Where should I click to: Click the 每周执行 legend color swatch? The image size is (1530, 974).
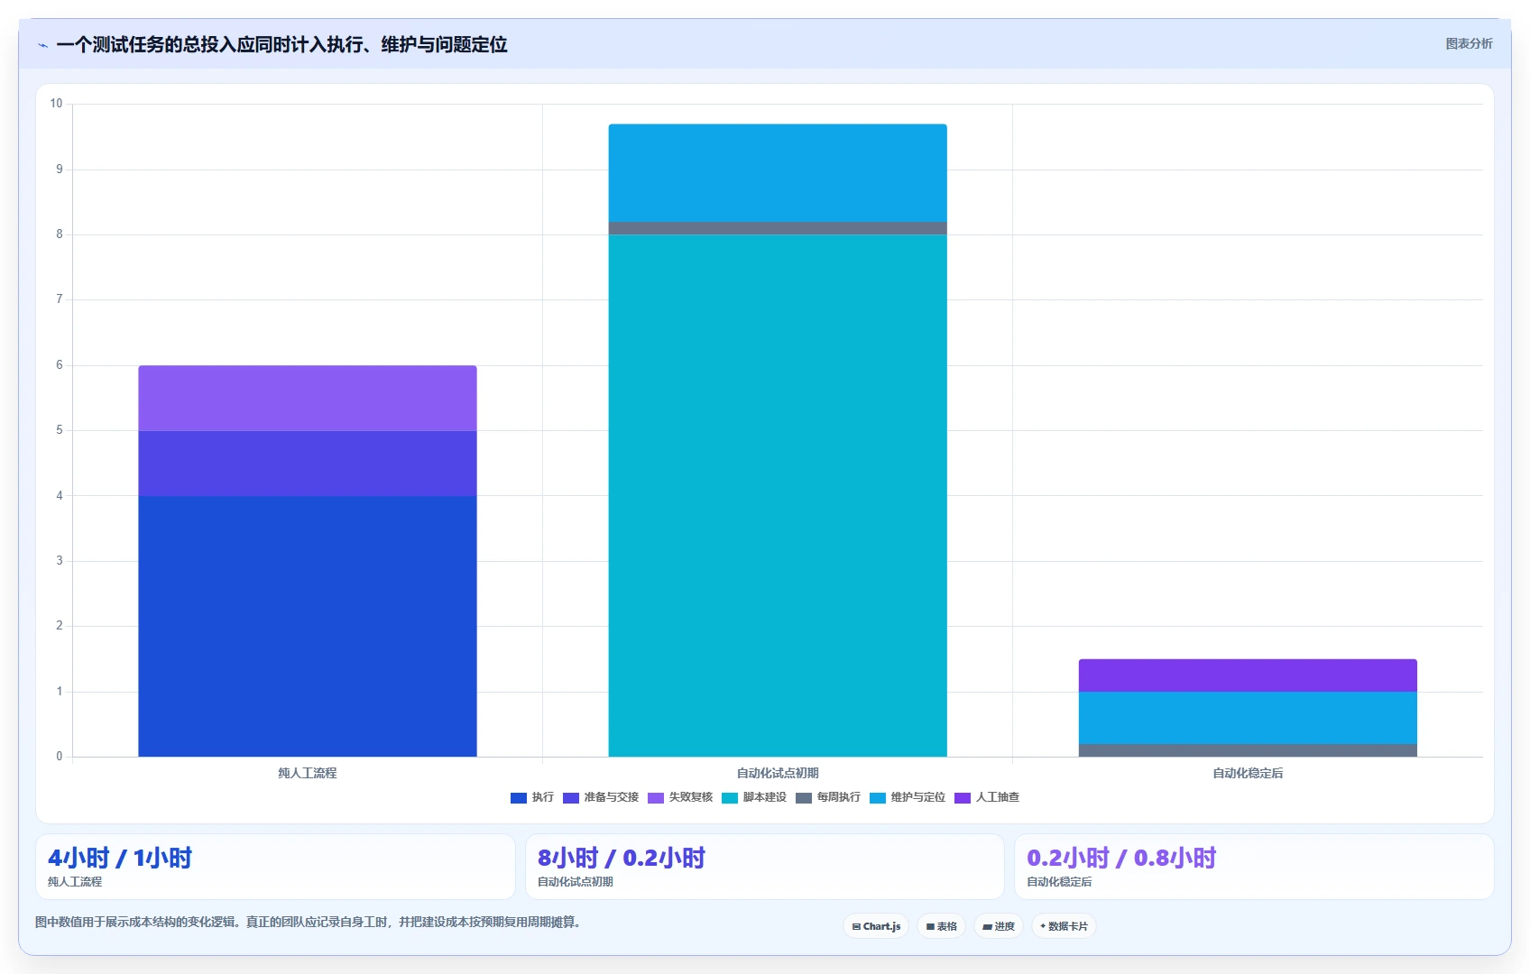point(804,797)
